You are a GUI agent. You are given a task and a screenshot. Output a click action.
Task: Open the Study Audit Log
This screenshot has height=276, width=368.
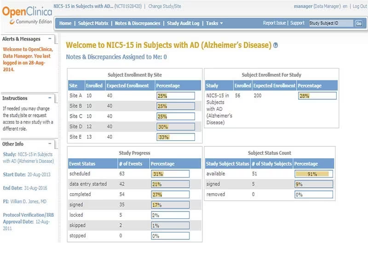[x=183, y=23]
